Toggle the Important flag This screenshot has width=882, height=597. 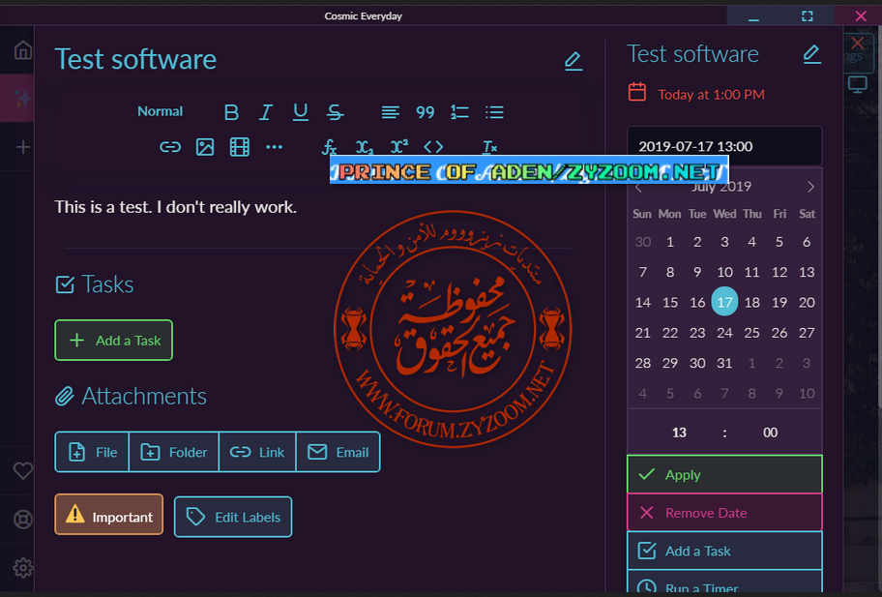[x=109, y=515]
